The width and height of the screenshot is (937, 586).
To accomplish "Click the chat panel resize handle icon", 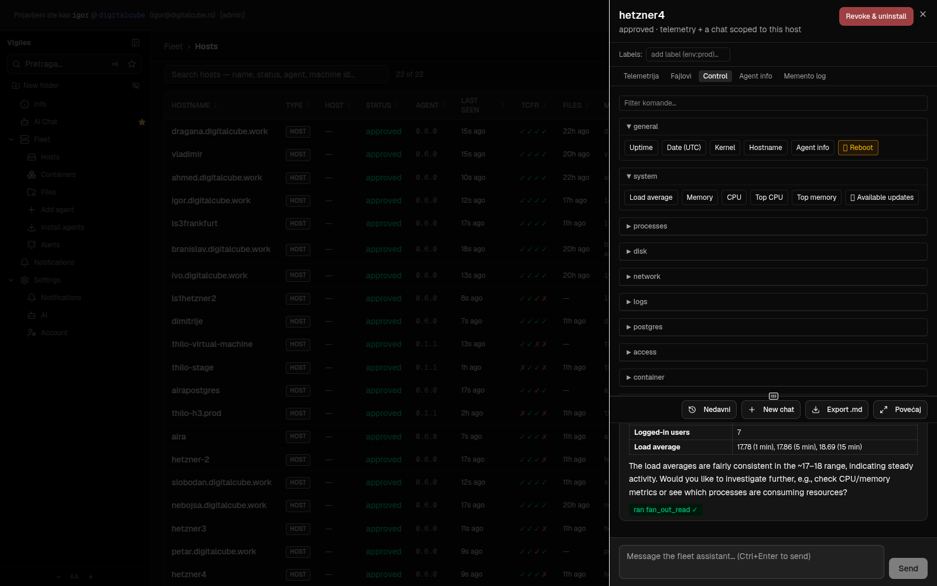I will click(x=773, y=396).
